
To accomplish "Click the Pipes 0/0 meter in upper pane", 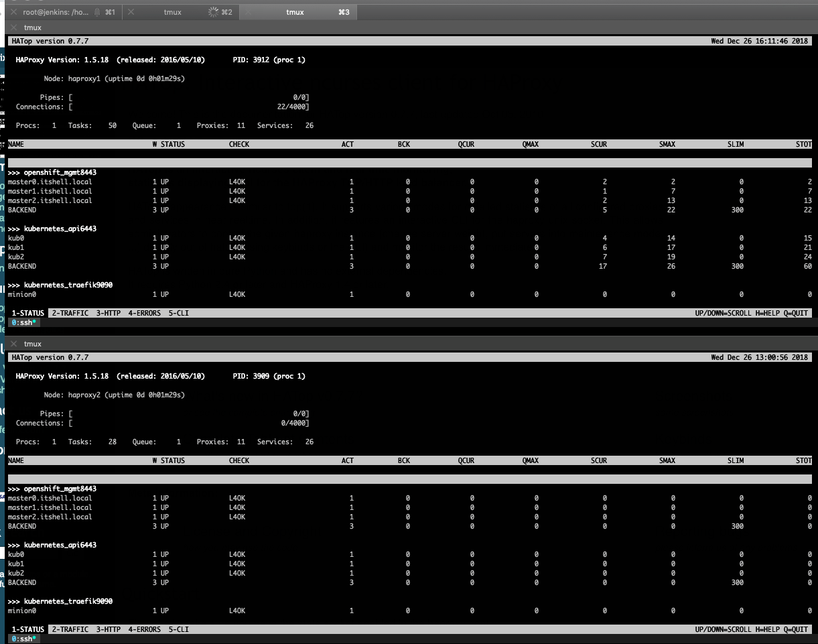I will 175,97.
